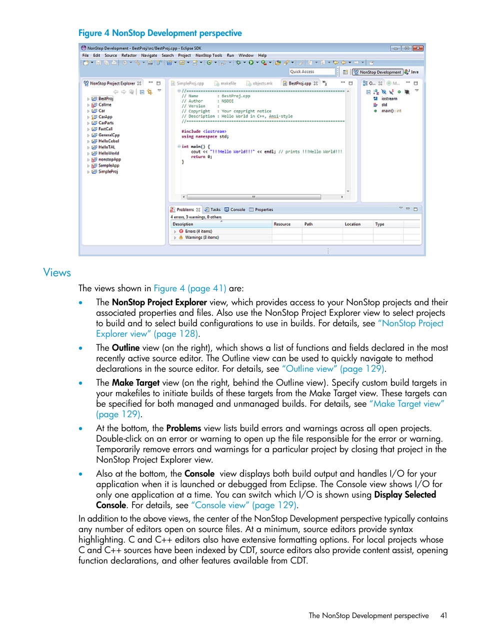Screen dimensions: 477x635
Task: Select the NonStop Development perspective button
Action: click(377, 72)
